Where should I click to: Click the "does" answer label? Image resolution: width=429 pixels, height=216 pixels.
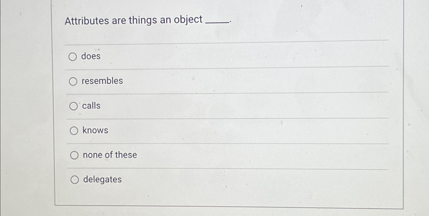point(90,57)
